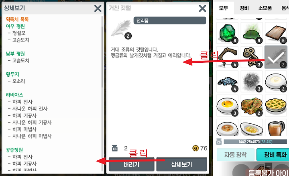Select the wooden plank item

point(276,33)
